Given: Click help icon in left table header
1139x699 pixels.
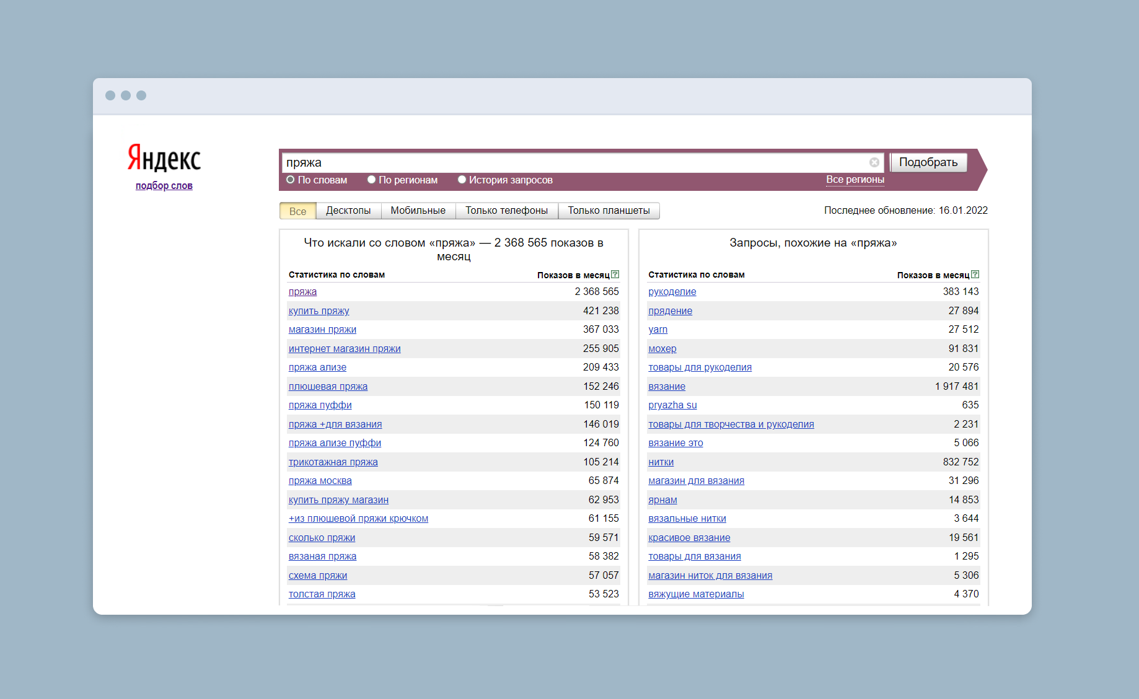Looking at the screenshot, I should (x=615, y=275).
